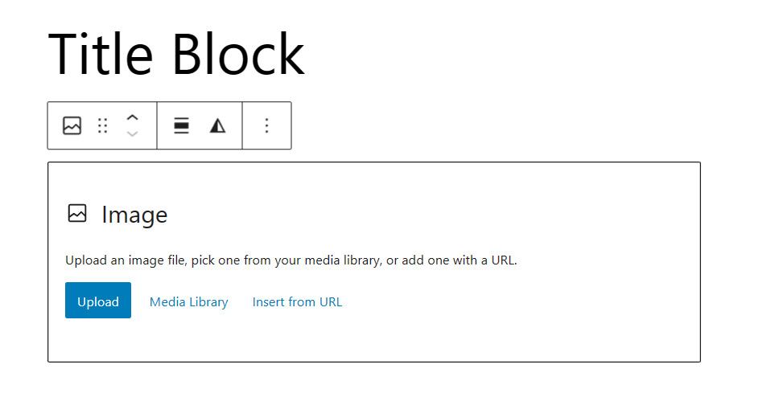Apply duotone filter via triangle icon

(x=217, y=126)
